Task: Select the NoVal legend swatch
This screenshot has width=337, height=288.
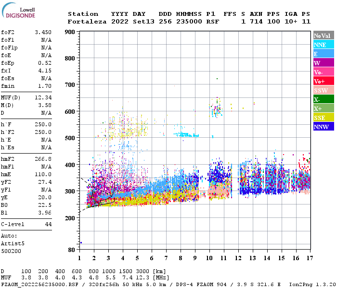Action: click(x=324, y=36)
